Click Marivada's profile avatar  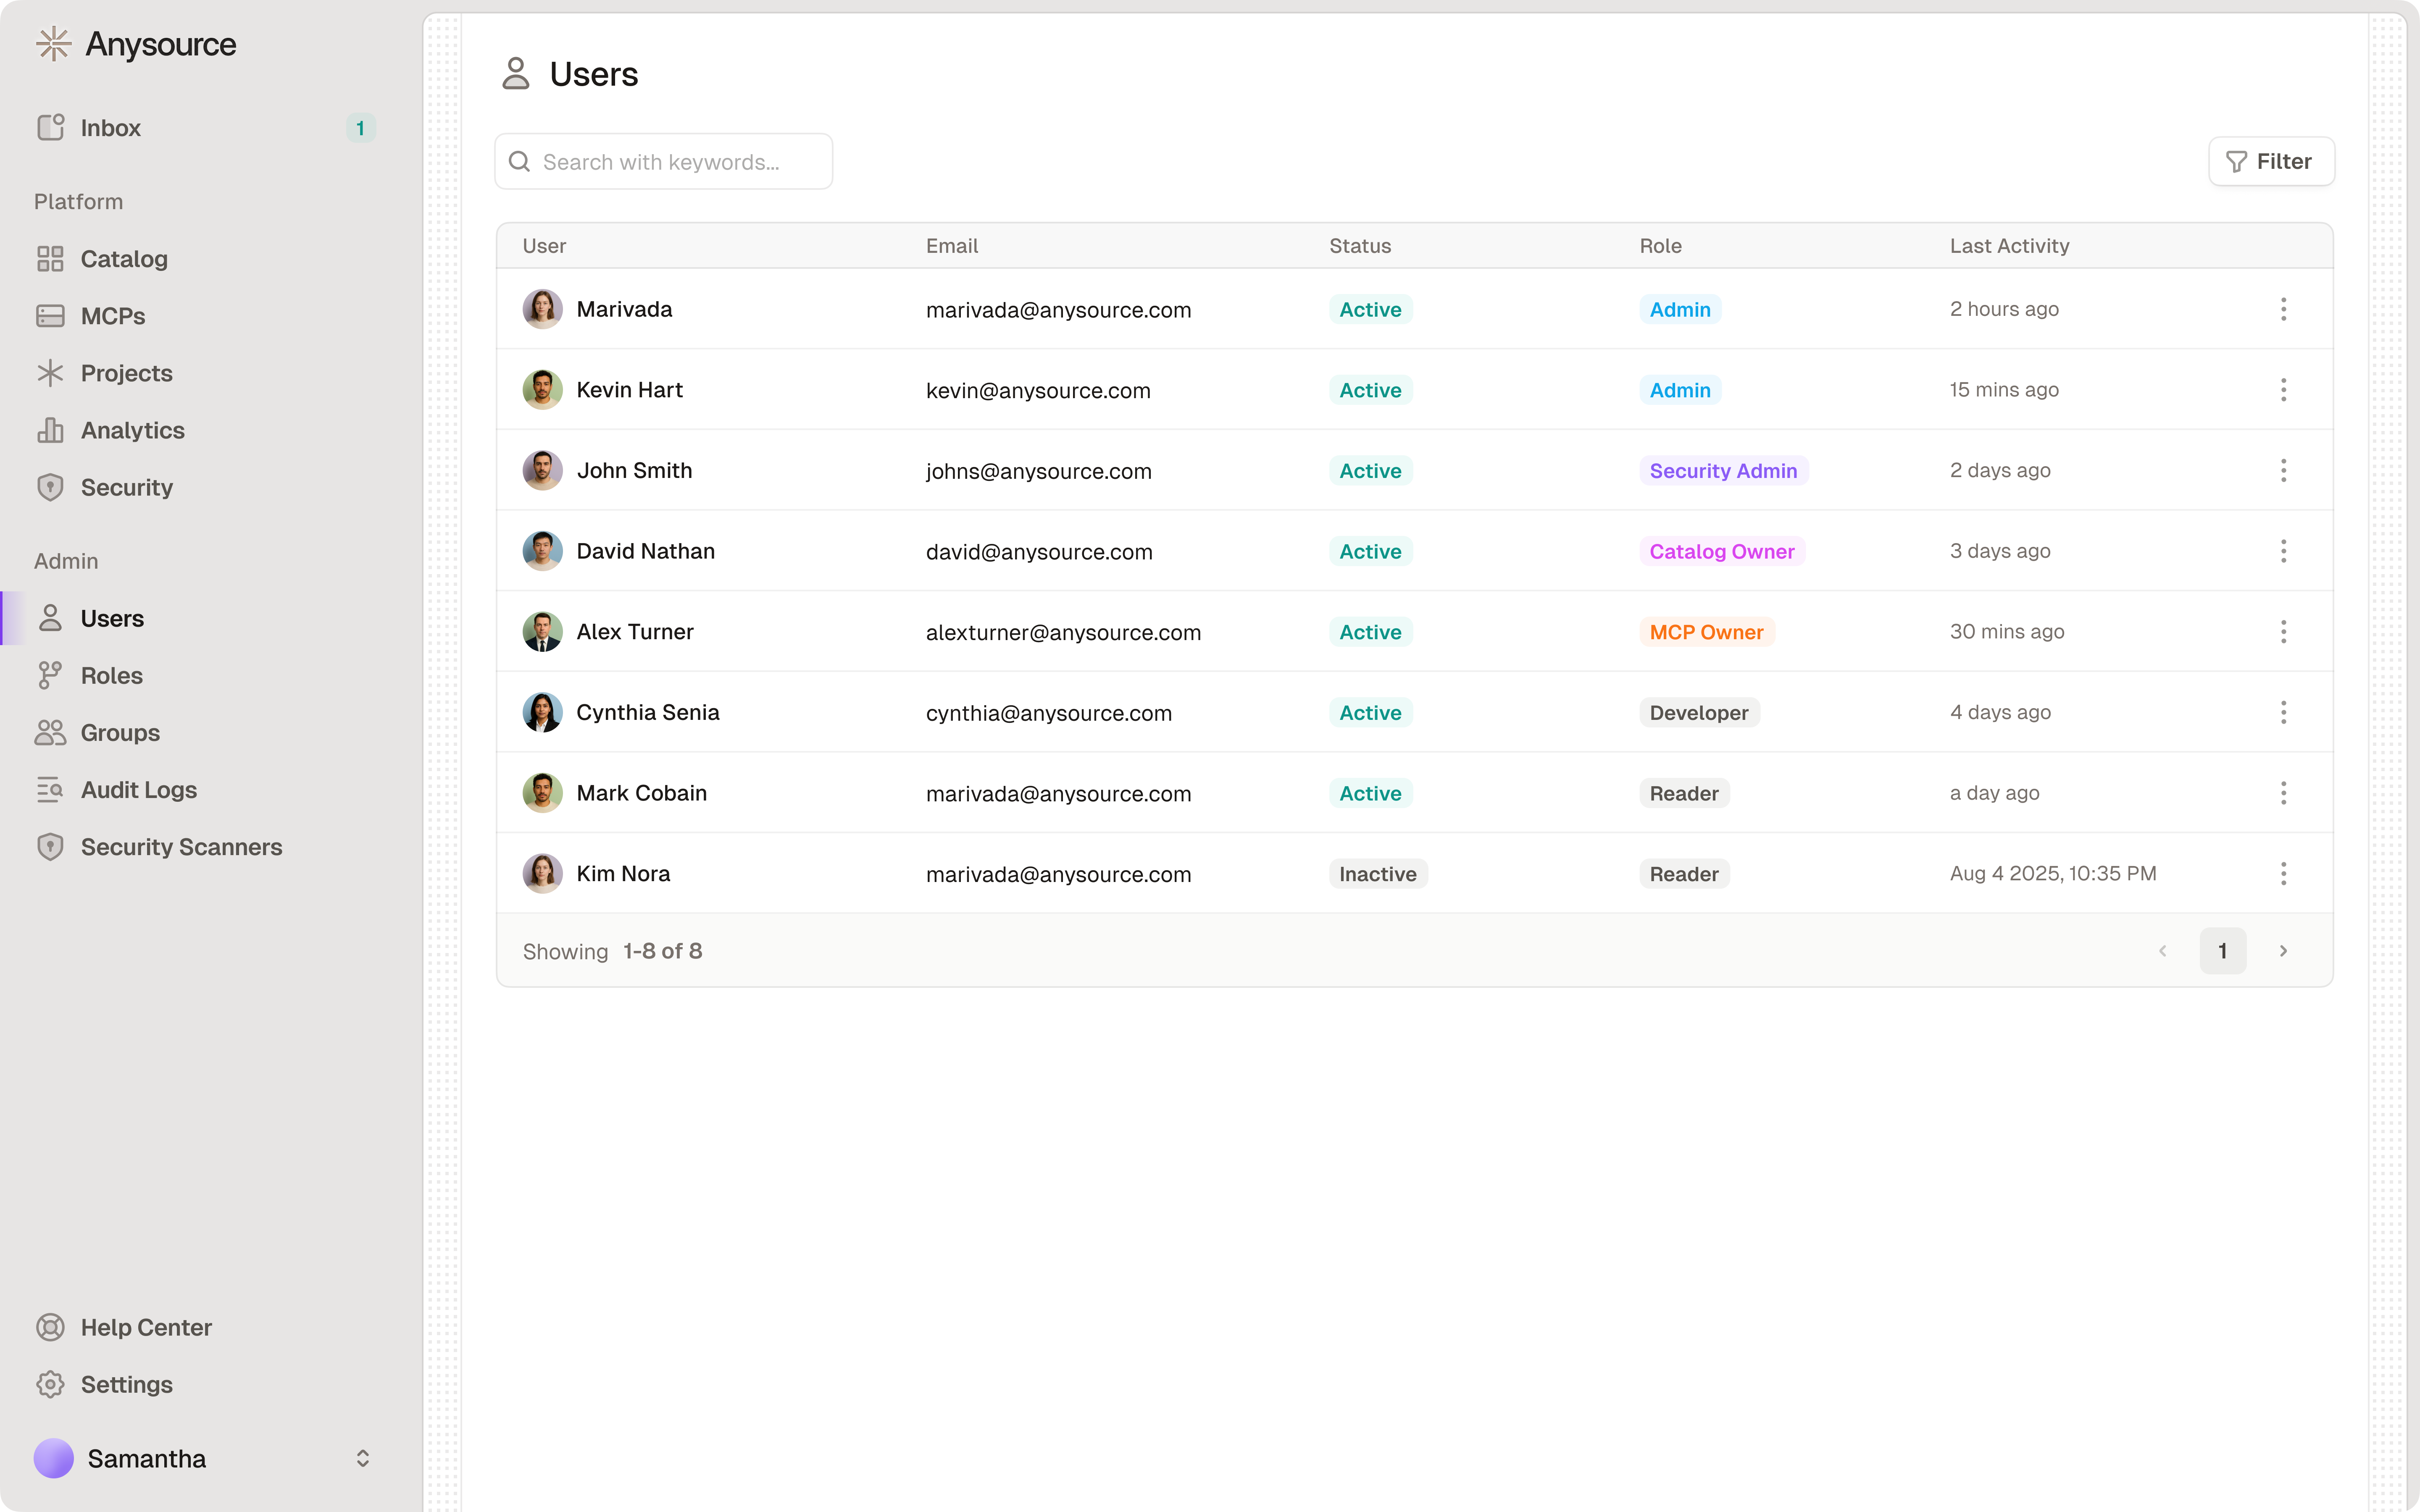coord(542,310)
